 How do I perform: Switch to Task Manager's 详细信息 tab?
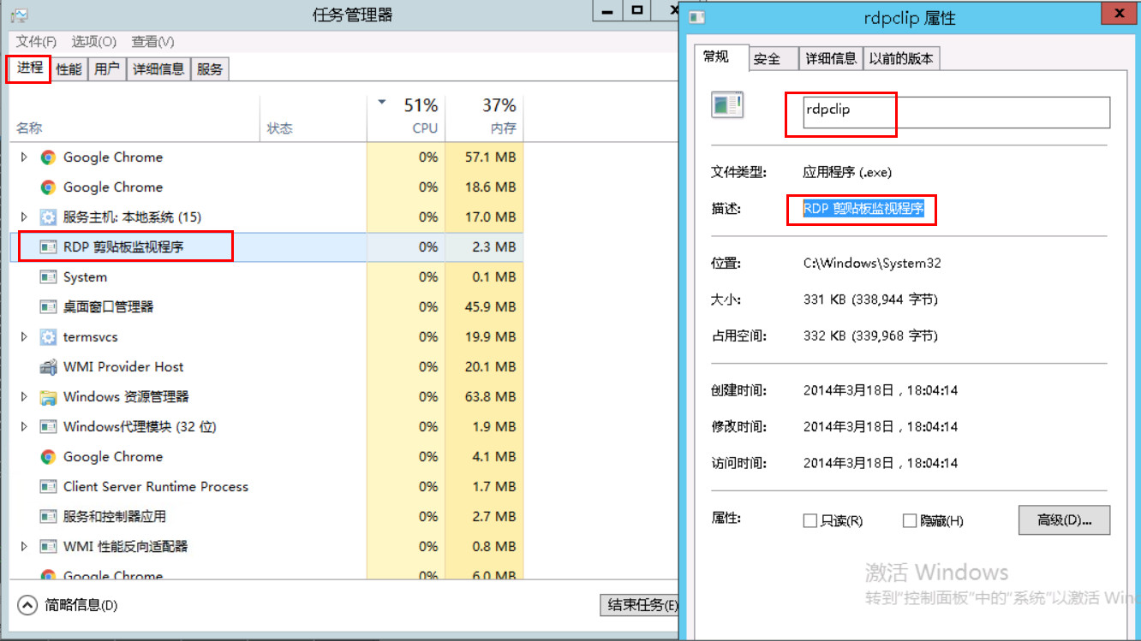tap(158, 69)
